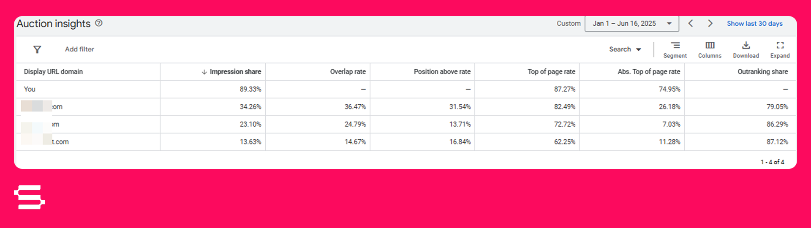Click the Display URL domain header
This screenshot has height=228, width=811.
pos(53,72)
